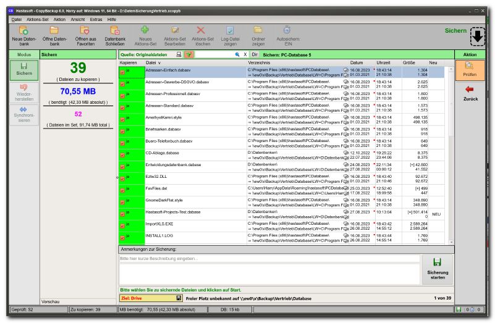
Task: Uncheck copy checkbox for Adressen-Einfach.dabasv
Action: [123, 72]
